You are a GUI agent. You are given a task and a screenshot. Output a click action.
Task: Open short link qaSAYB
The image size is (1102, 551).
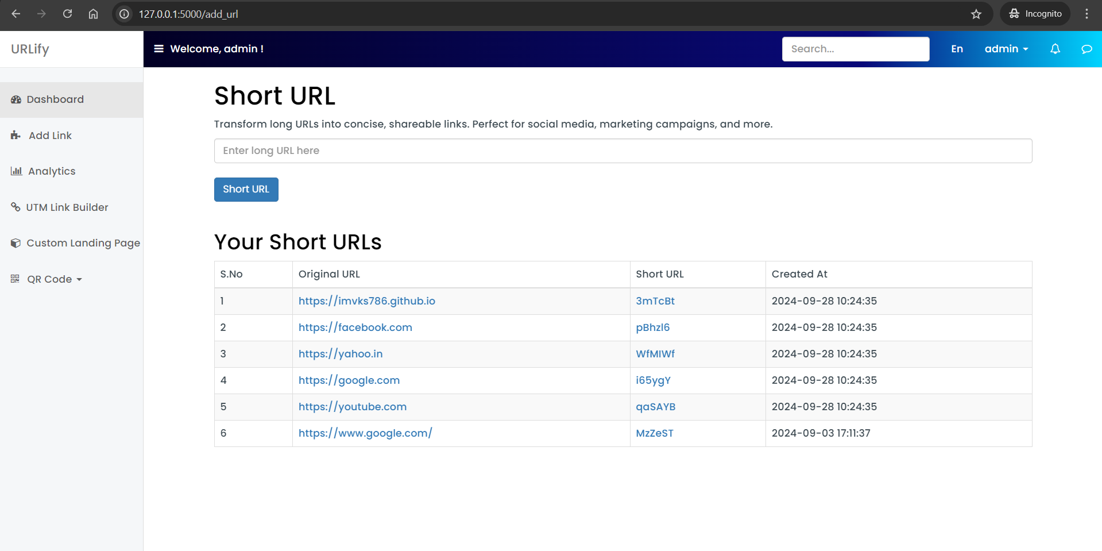click(656, 407)
